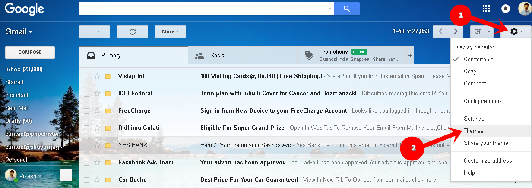Open the Gmail product dropdown
Viewport: 532px width, 188px height.
point(19,31)
